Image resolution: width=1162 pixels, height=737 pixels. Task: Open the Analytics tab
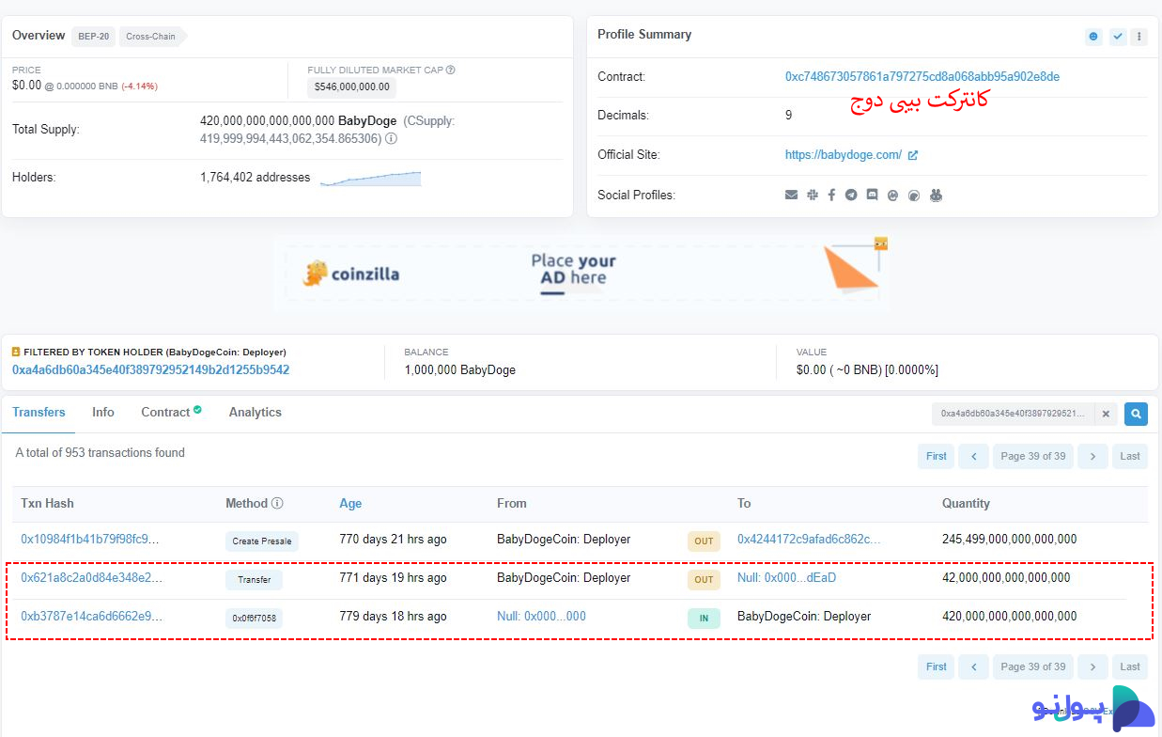pos(256,412)
